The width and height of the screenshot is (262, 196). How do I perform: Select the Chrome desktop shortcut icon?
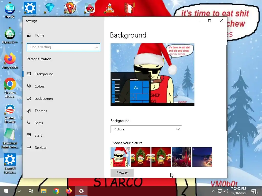pyautogui.click(x=10, y=88)
